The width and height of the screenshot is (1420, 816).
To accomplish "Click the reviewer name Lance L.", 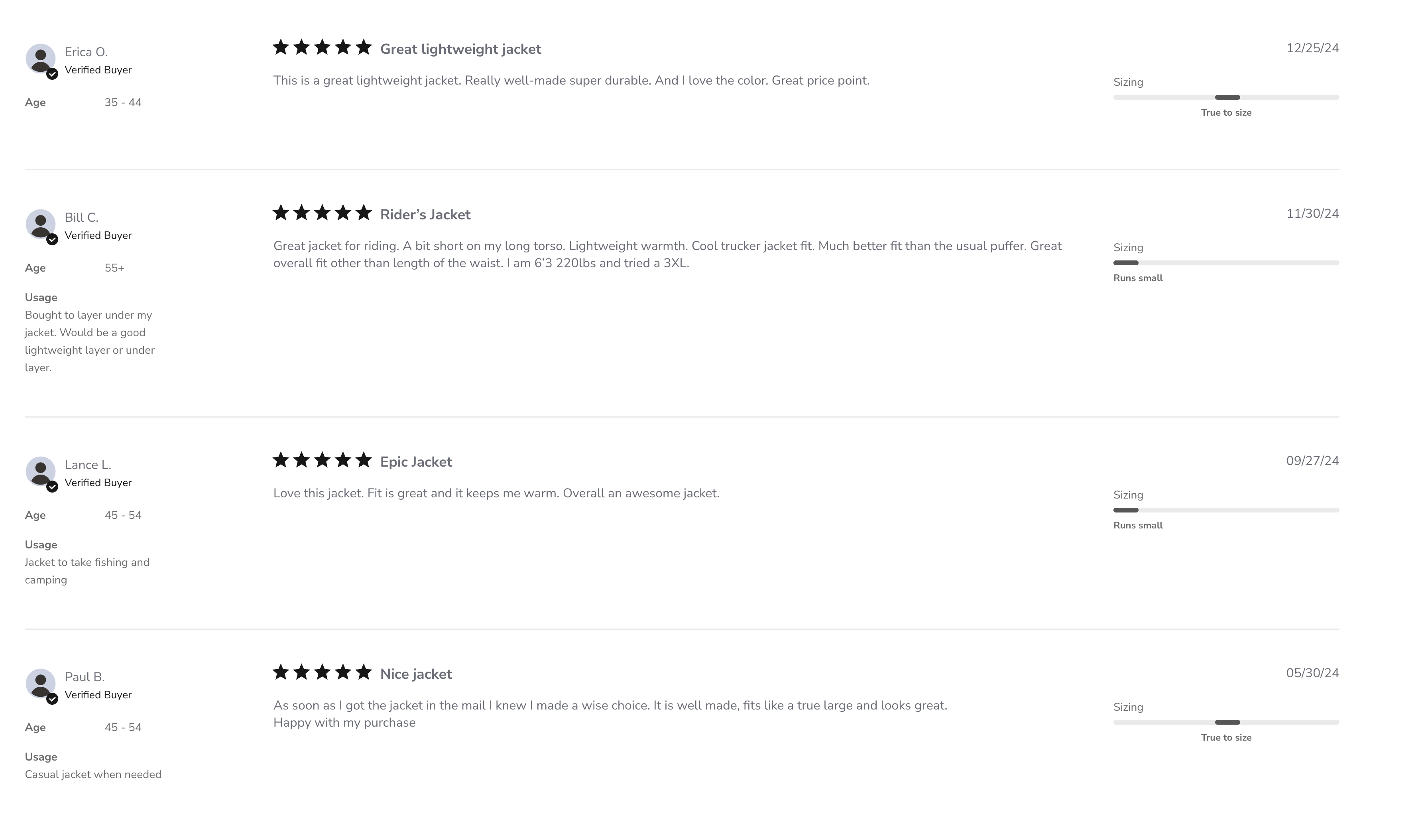I will tap(88, 465).
